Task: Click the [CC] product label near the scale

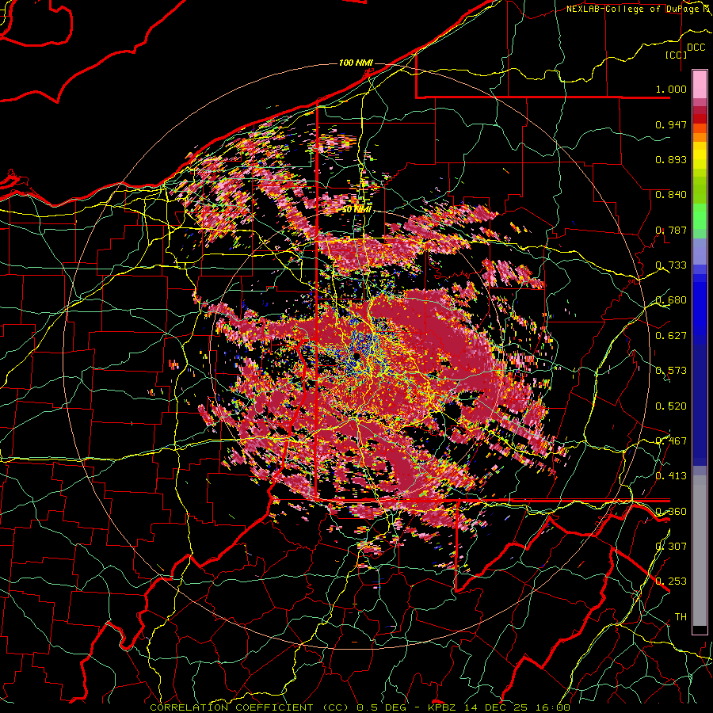Action: pos(677,55)
